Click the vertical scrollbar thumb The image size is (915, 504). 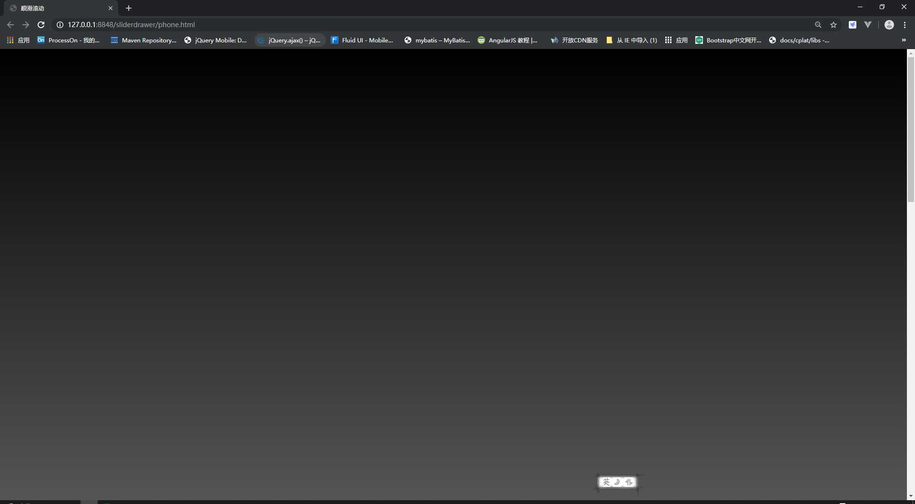[x=911, y=130]
